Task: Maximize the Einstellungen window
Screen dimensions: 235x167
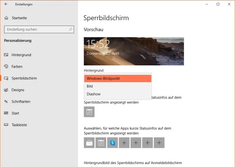Action: click(x=218, y=4)
